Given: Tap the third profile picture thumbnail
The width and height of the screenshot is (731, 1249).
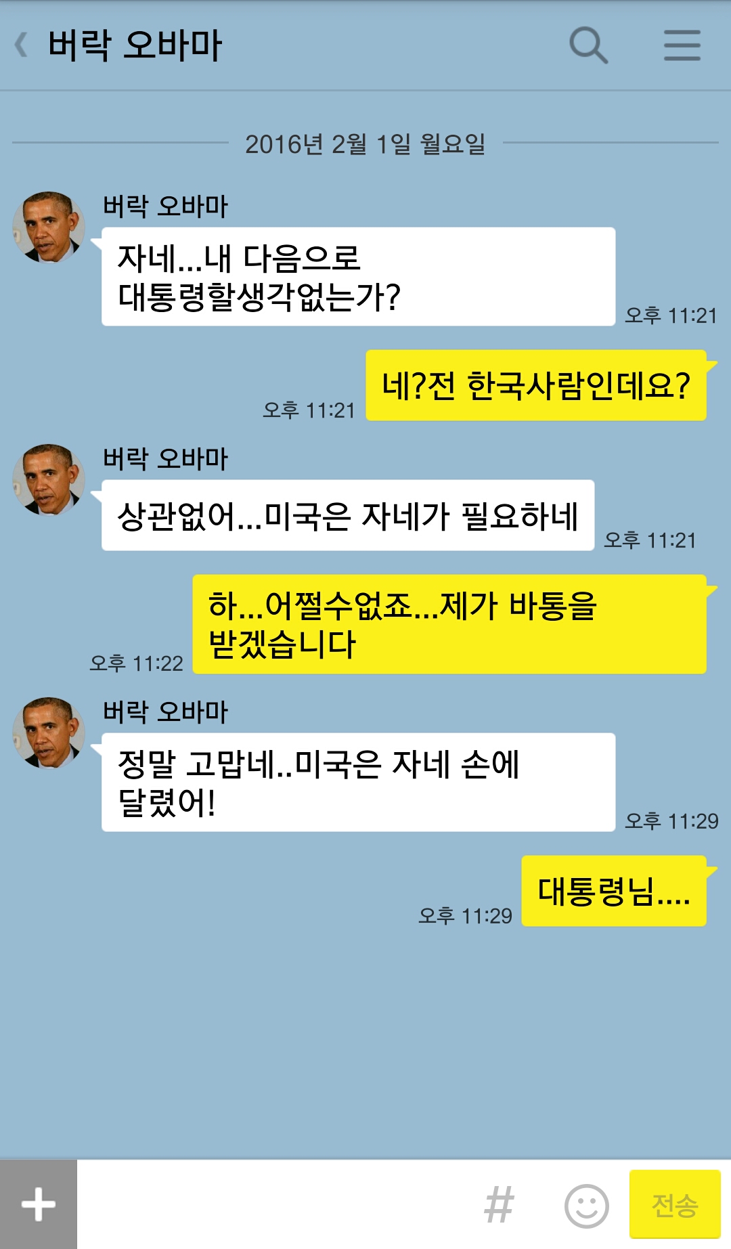Looking at the screenshot, I should [49, 733].
